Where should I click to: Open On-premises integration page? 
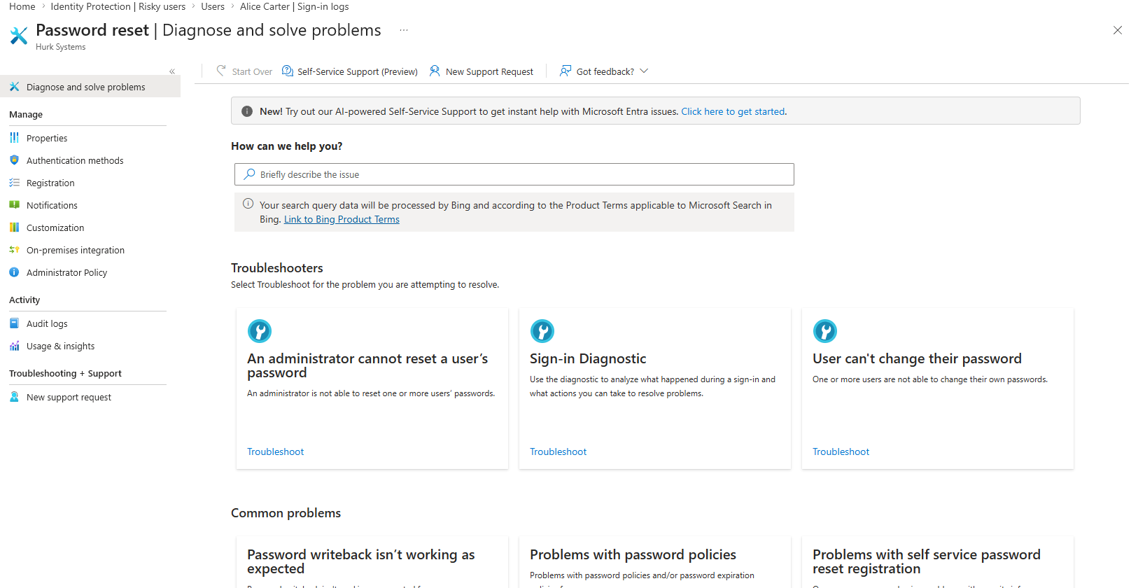point(76,250)
